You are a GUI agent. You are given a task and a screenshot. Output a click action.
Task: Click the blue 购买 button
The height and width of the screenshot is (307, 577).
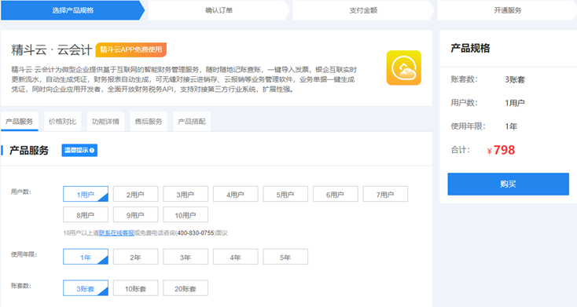pos(508,184)
